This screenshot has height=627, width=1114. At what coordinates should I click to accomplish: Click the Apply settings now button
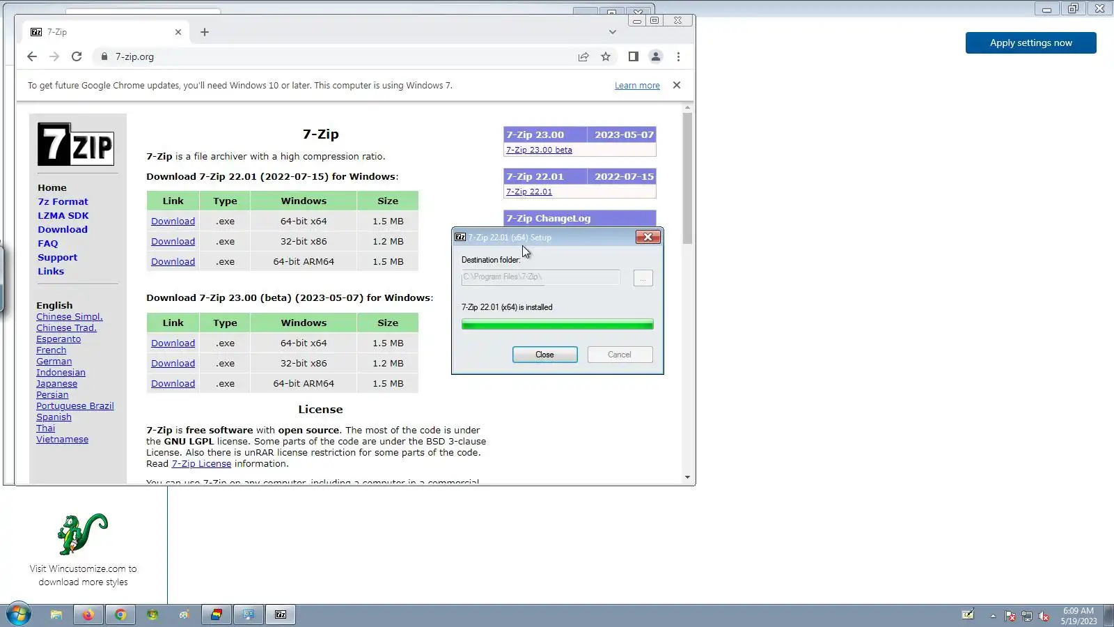1031,42
